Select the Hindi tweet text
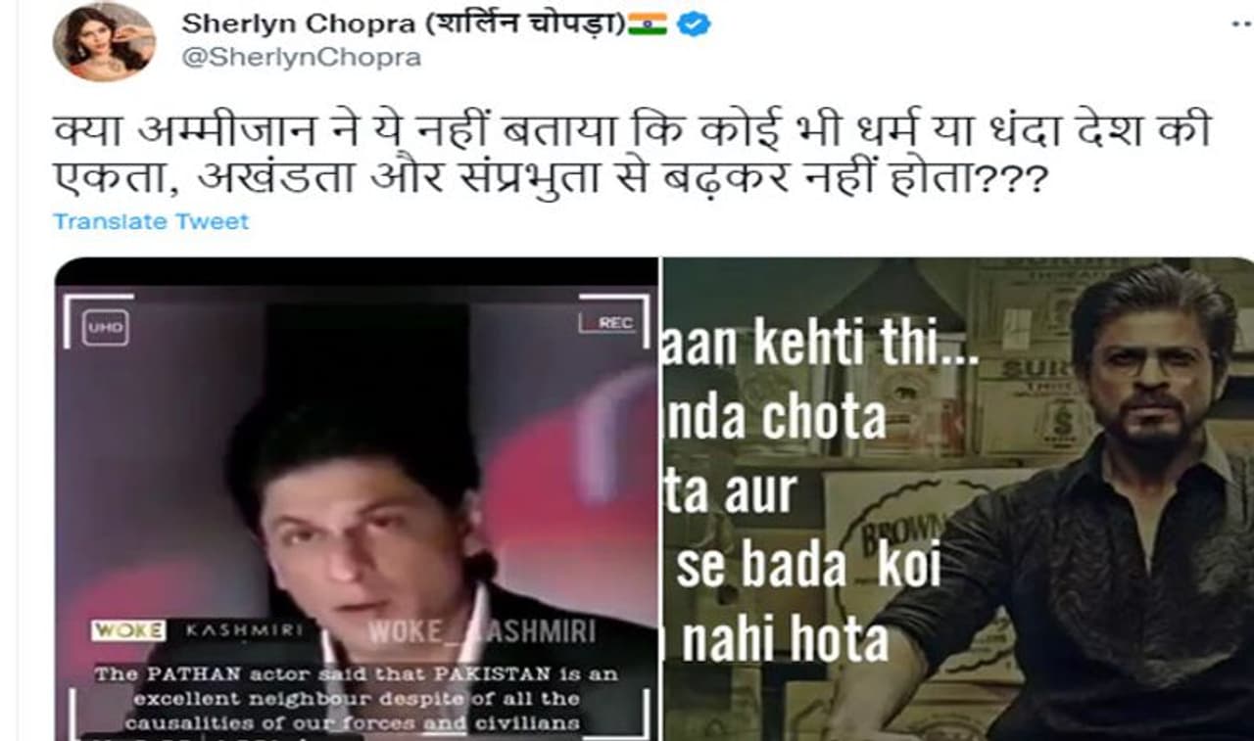Screen dimensions: 1254x741 click(632, 155)
